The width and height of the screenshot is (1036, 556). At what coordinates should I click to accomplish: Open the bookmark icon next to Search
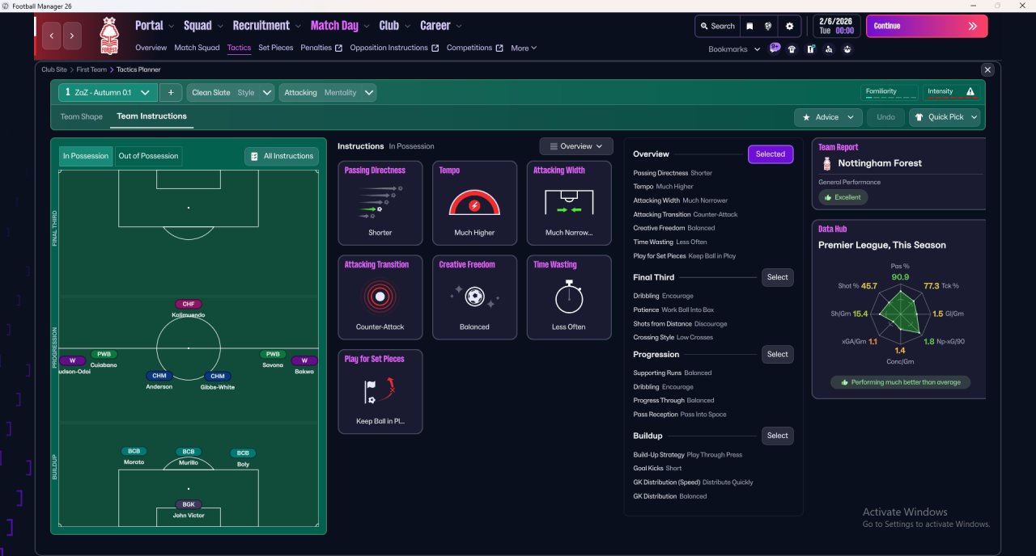(x=749, y=26)
